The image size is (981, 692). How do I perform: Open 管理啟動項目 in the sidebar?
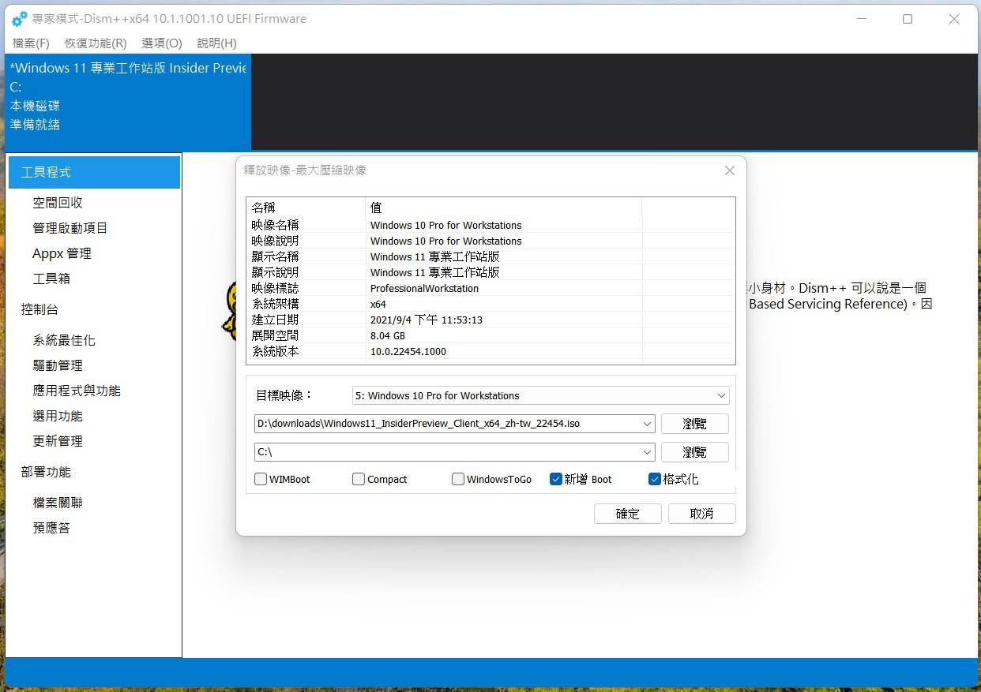pyautogui.click(x=70, y=228)
